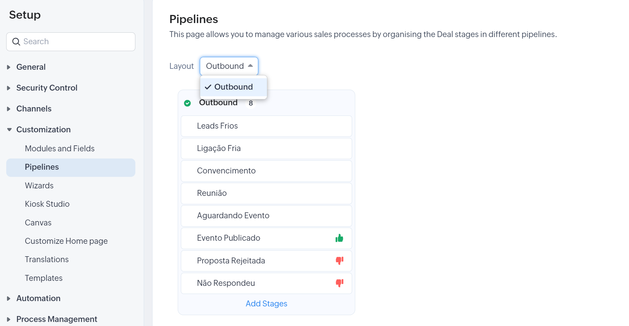Go to the Wizards page
This screenshot has width=629, height=326.
point(39,186)
